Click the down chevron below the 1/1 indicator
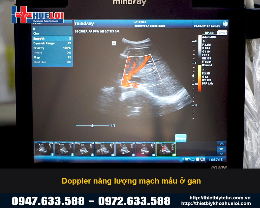Screen dimensions: 260x208 [221, 153]
